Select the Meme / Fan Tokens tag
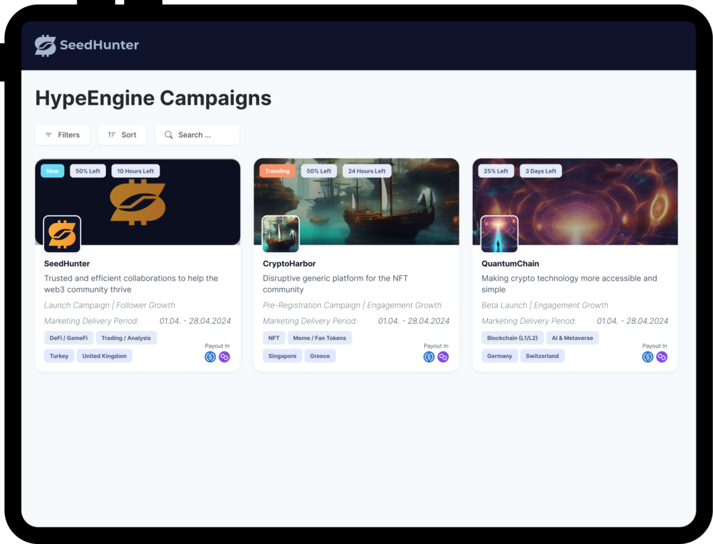This screenshot has width=713, height=544. (320, 338)
